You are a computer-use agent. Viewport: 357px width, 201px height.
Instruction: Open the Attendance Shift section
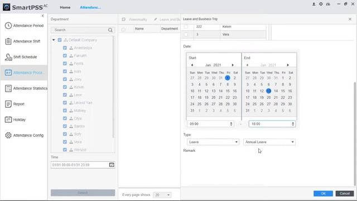pyautogui.click(x=22, y=41)
